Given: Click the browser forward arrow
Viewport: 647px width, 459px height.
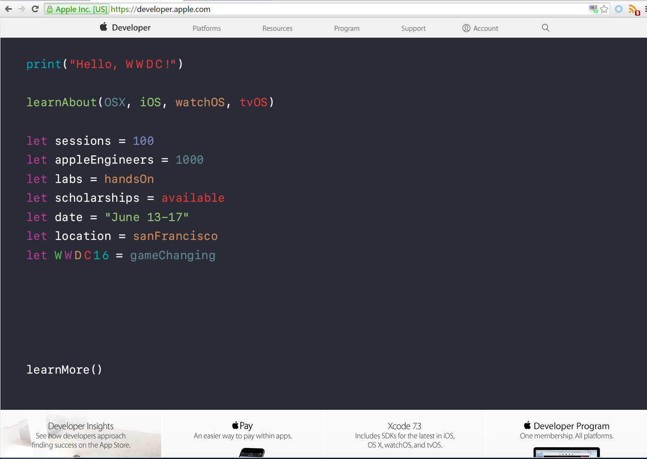Looking at the screenshot, I should [22, 9].
